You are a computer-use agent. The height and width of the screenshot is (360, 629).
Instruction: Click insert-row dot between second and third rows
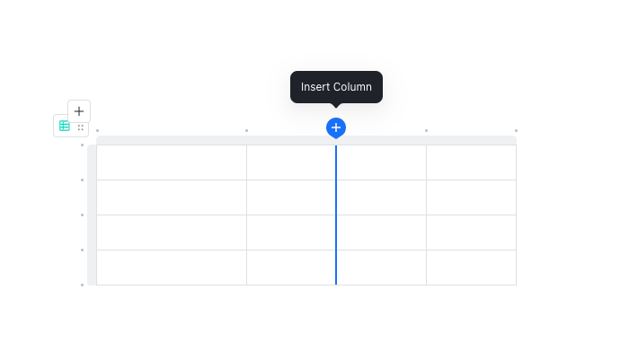[x=83, y=215]
